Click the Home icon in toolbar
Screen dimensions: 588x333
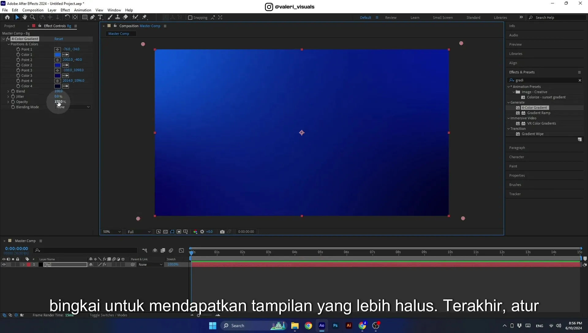tap(7, 17)
